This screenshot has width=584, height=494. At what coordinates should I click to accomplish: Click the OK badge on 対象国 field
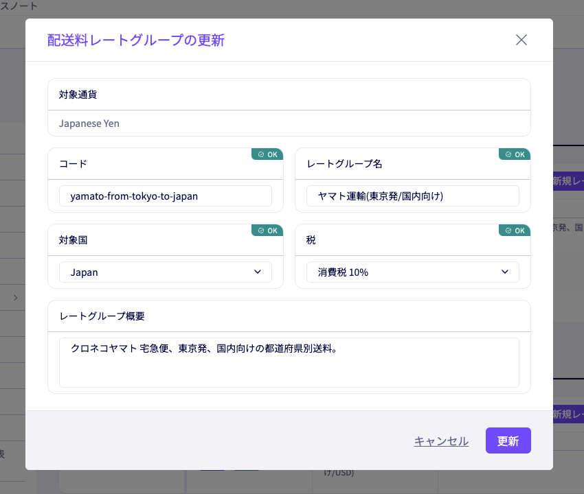[x=267, y=231]
